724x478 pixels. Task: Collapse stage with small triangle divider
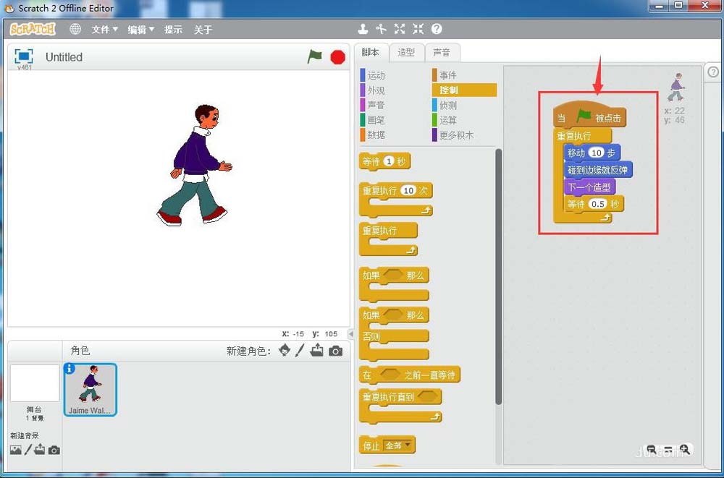(351, 333)
